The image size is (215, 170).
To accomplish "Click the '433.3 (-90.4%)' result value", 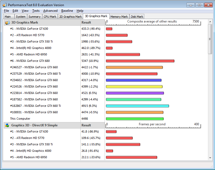I will click(x=91, y=29).
